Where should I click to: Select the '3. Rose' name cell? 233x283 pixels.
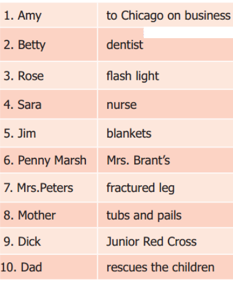point(48,75)
